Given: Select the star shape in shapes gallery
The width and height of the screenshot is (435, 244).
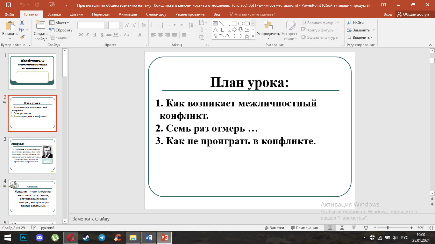Looking at the screenshot, I should (247, 36).
